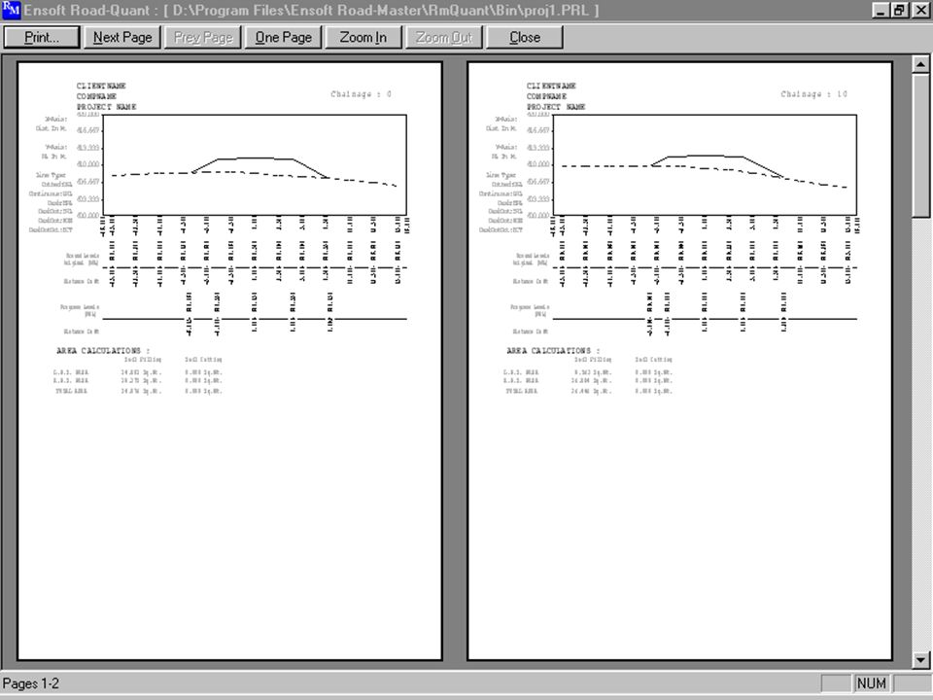
Task: Click the cross-section graph on the right page
Action: coord(706,165)
